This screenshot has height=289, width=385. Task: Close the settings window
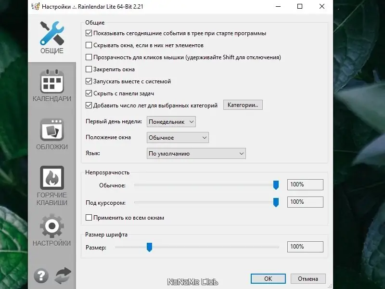click(322, 6)
